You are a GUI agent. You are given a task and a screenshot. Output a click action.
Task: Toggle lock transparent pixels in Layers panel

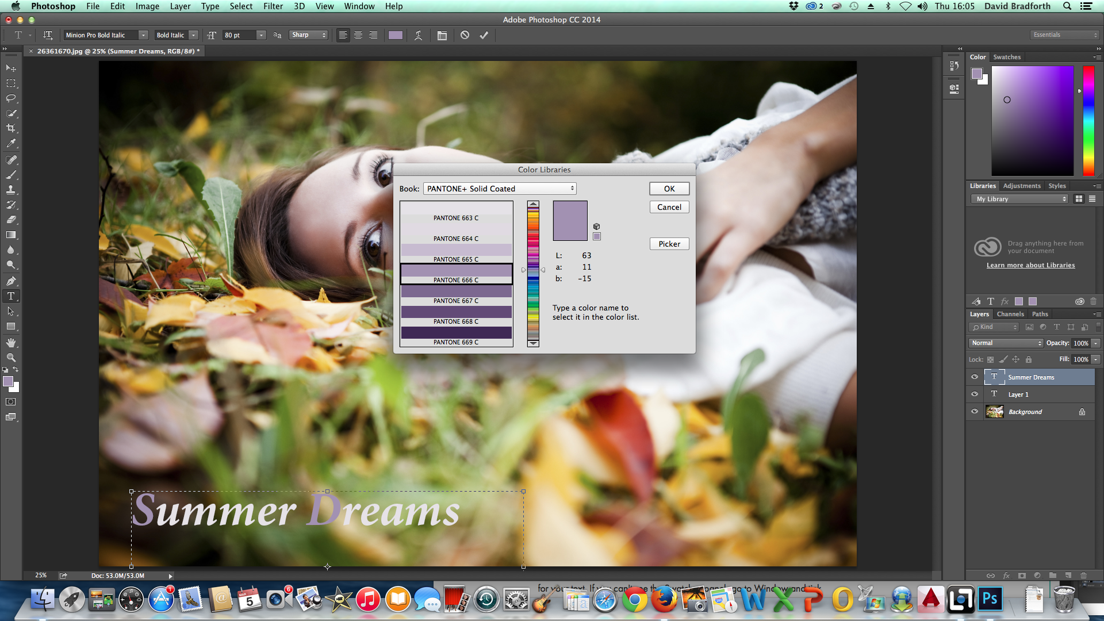click(x=990, y=359)
